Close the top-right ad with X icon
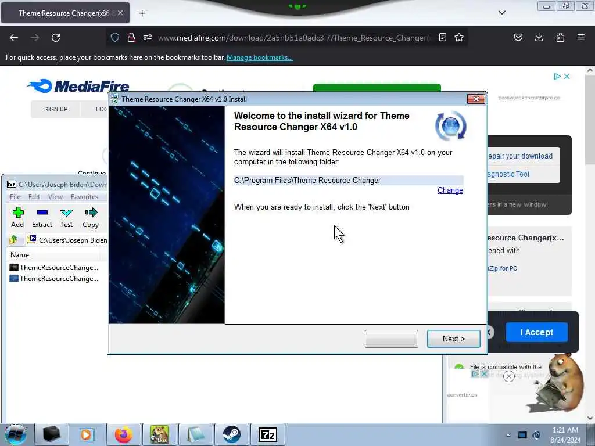The width and height of the screenshot is (595, 446). pos(567,76)
